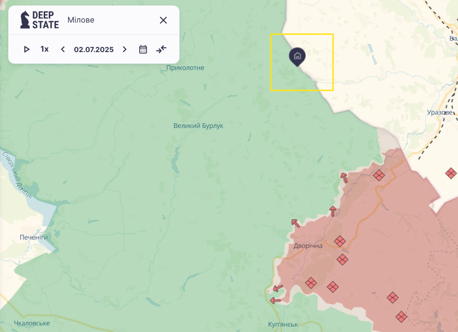Go to the previous date arrow
The image size is (458, 332).
coord(63,49)
